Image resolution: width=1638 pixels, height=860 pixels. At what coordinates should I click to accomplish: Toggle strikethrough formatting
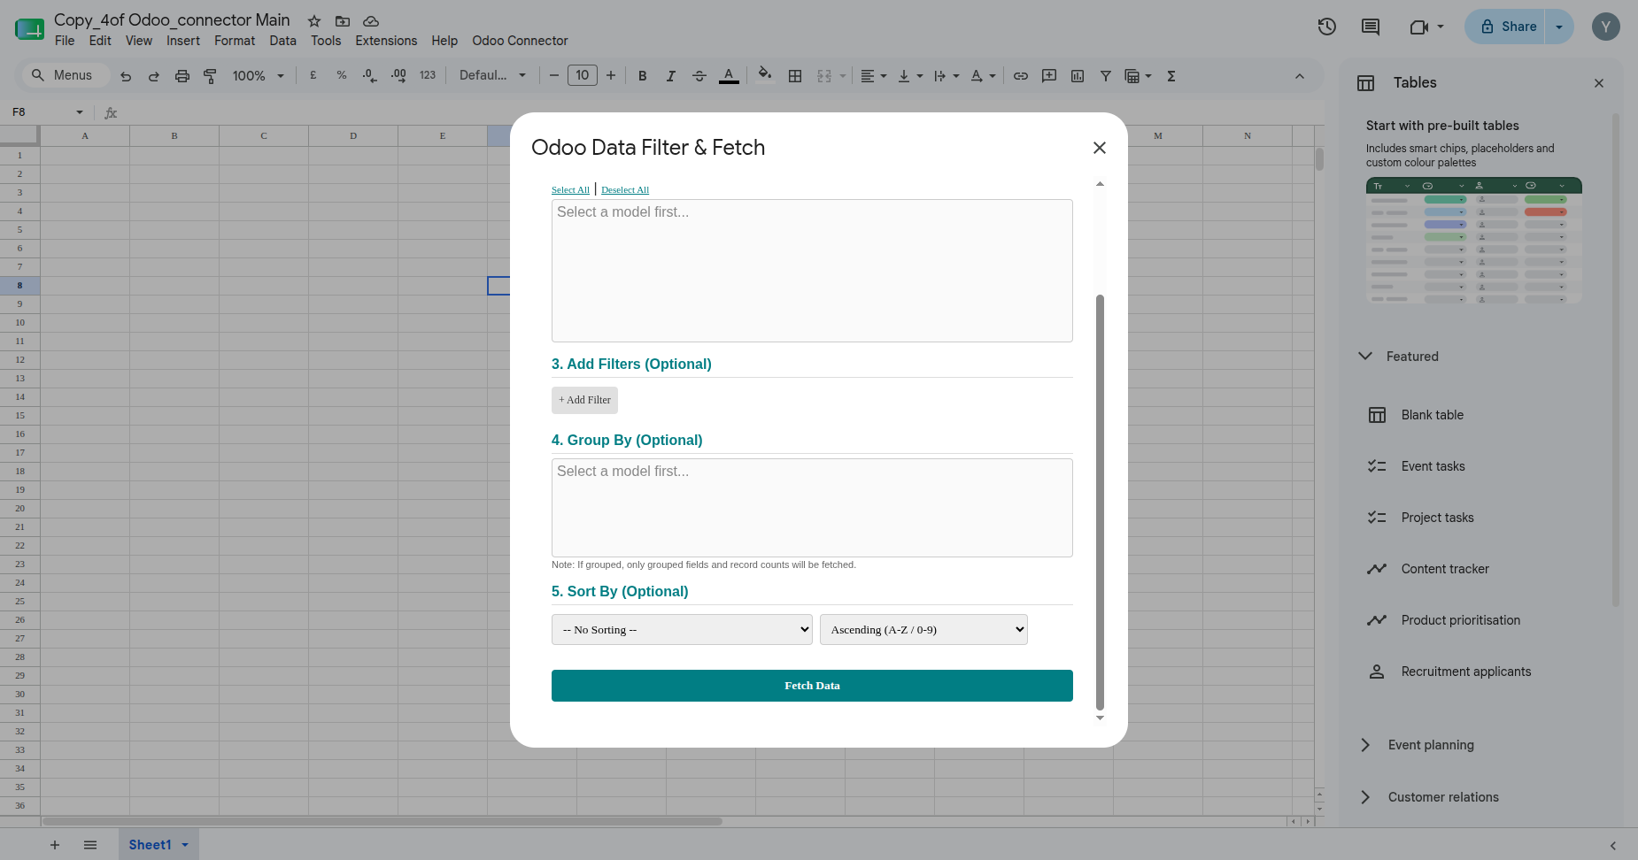[699, 76]
